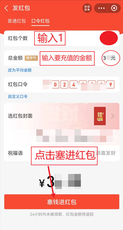Tap the password digit box showing 2
This screenshot has width=123, height=230.
pos(64,84)
